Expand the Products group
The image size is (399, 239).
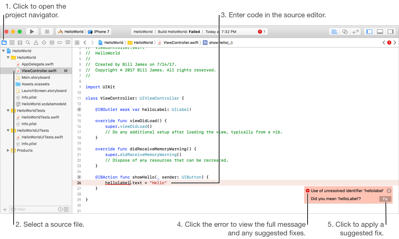8,150
